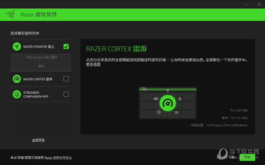The image size is (265, 165).
Task: Minimize the installer window
Action: click(x=246, y=4)
